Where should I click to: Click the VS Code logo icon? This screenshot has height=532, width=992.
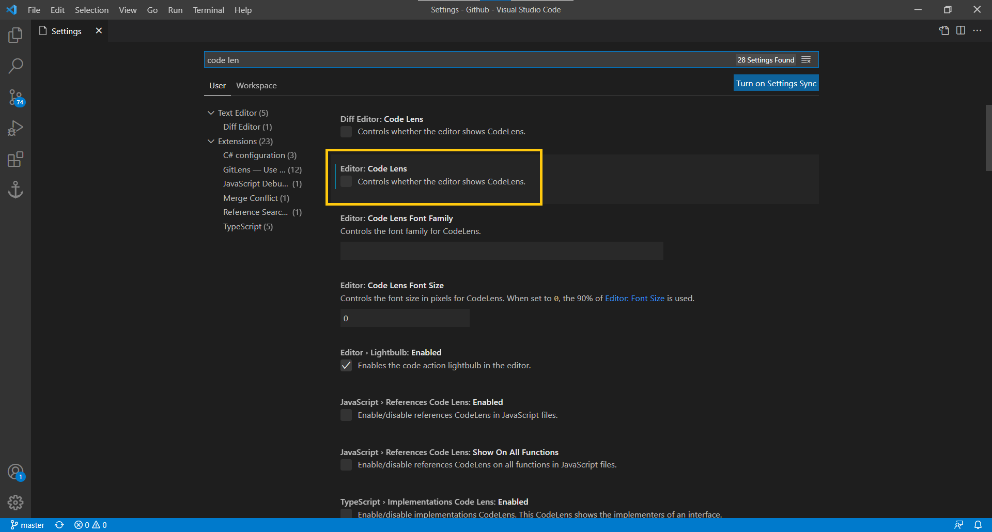(x=11, y=10)
